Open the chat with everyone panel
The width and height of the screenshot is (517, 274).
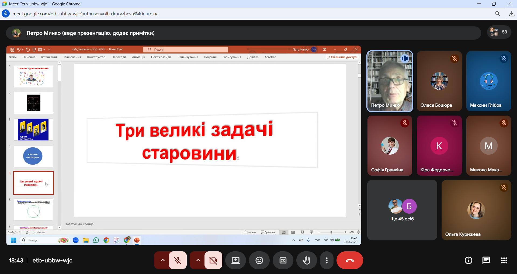pos(486,260)
